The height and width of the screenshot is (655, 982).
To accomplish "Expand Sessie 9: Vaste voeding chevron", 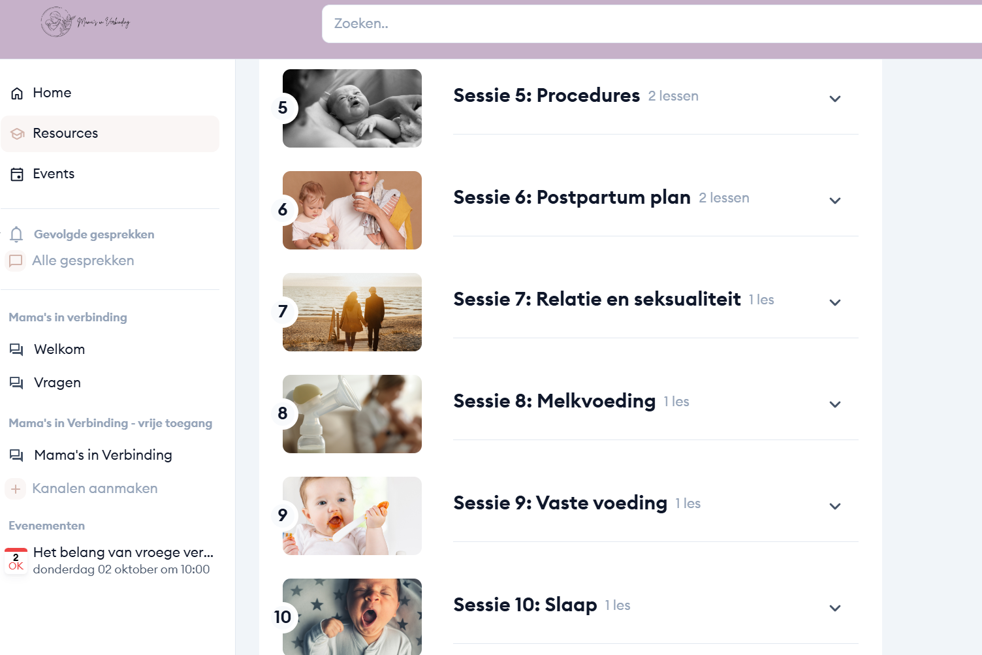I will click(x=834, y=506).
